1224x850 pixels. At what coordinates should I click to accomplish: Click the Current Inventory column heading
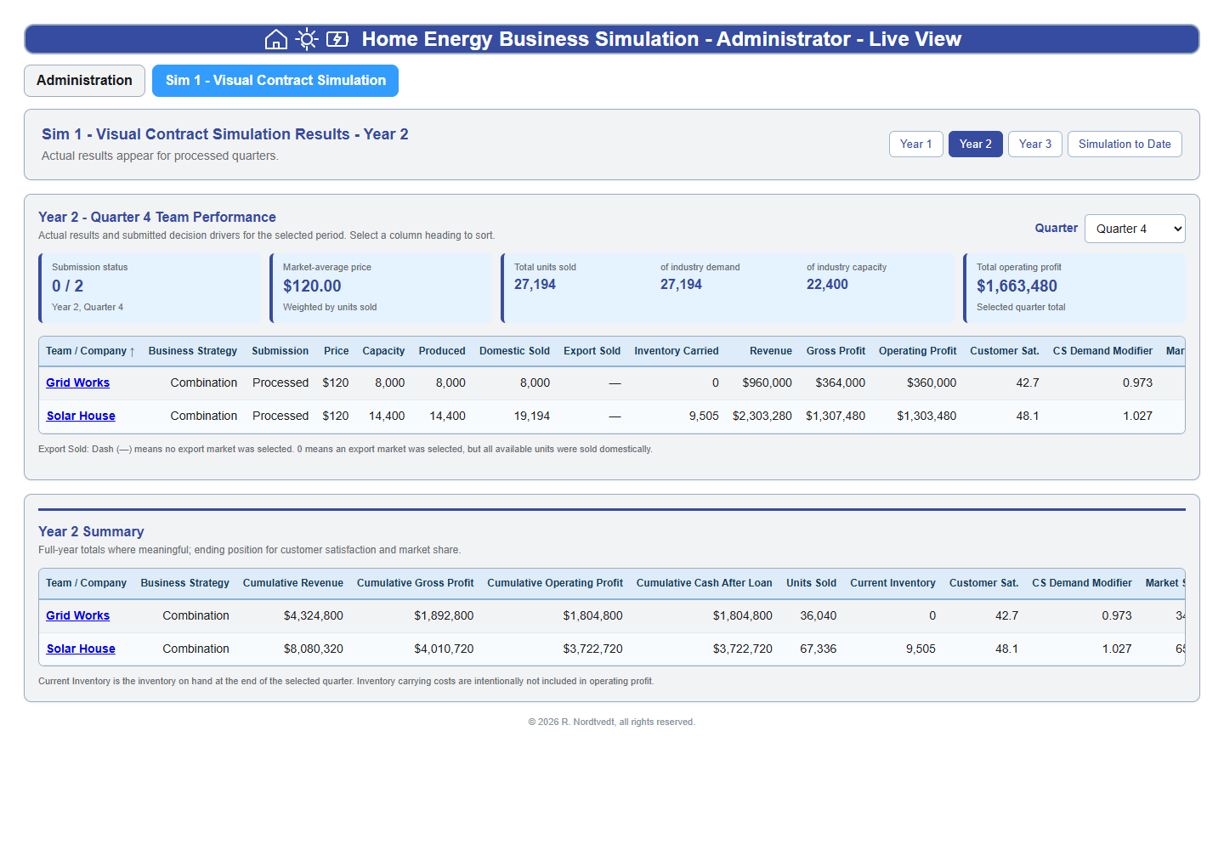pos(892,583)
